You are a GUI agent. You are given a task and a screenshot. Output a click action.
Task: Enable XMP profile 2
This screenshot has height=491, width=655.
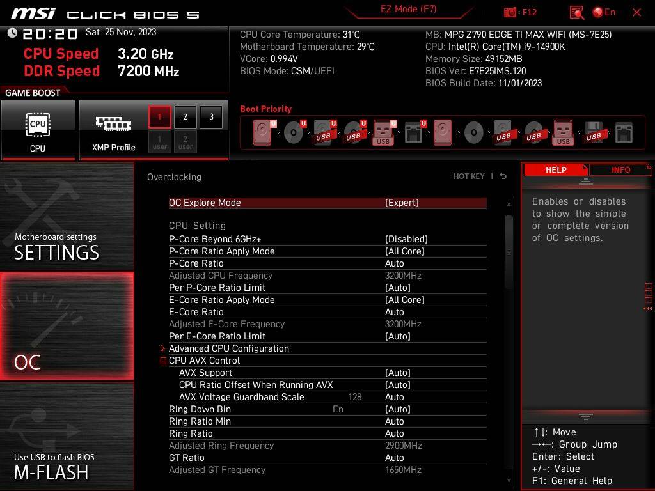(185, 117)
